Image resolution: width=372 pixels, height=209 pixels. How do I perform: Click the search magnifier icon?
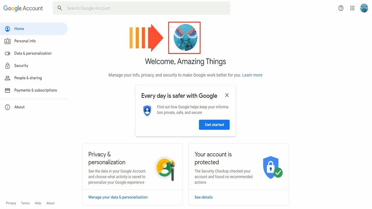[x=60, y=8]
